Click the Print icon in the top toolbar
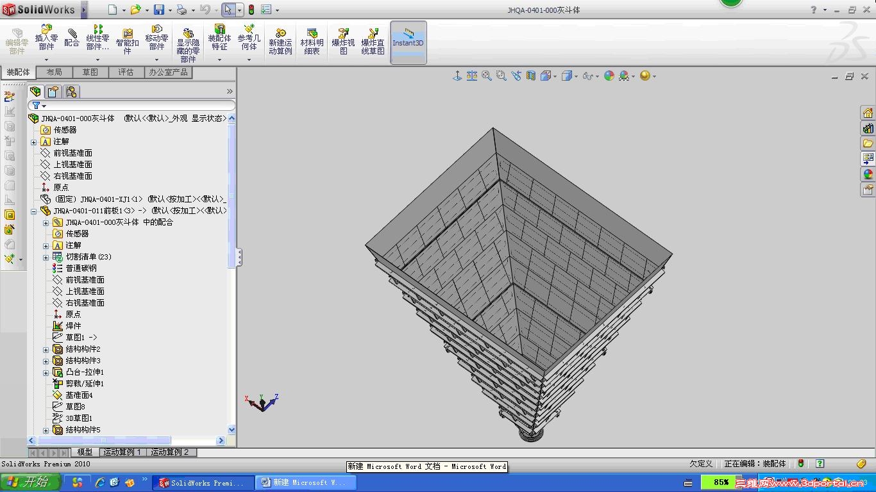Image resolution: width=876 pixels, height=492 pixels. pos(181,10)
